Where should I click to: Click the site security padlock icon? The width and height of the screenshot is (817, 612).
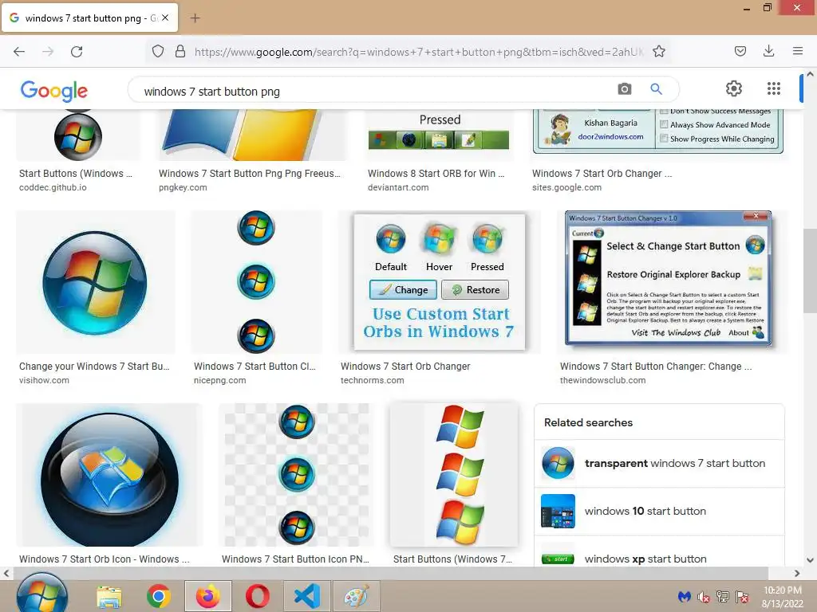[180, 52]
